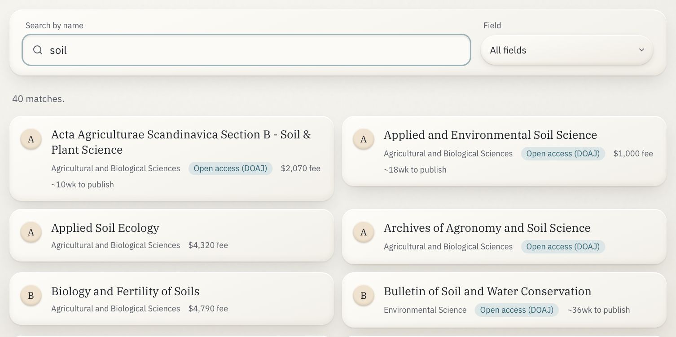Open Applied and Environmental Soil Science title
Screen dimensions: 676x337
490,135
